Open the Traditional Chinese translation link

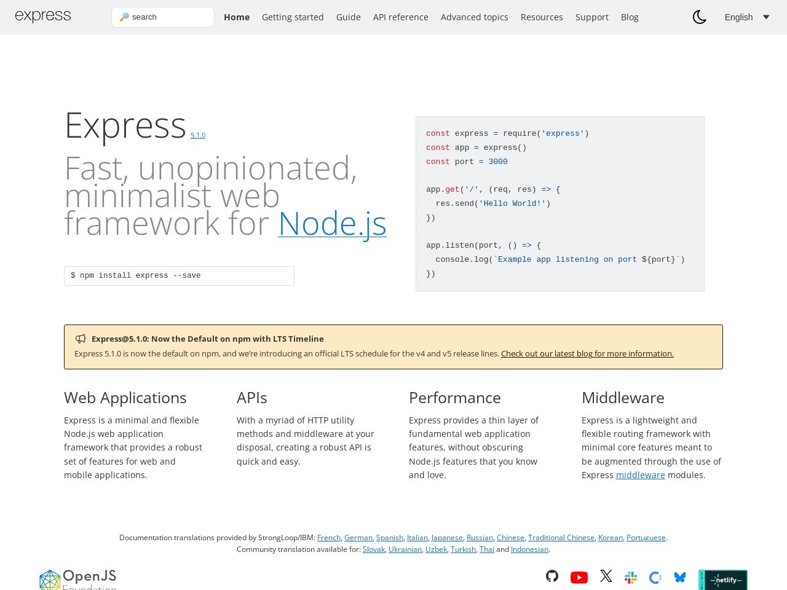pyautogui.click(x=561, y=538)
